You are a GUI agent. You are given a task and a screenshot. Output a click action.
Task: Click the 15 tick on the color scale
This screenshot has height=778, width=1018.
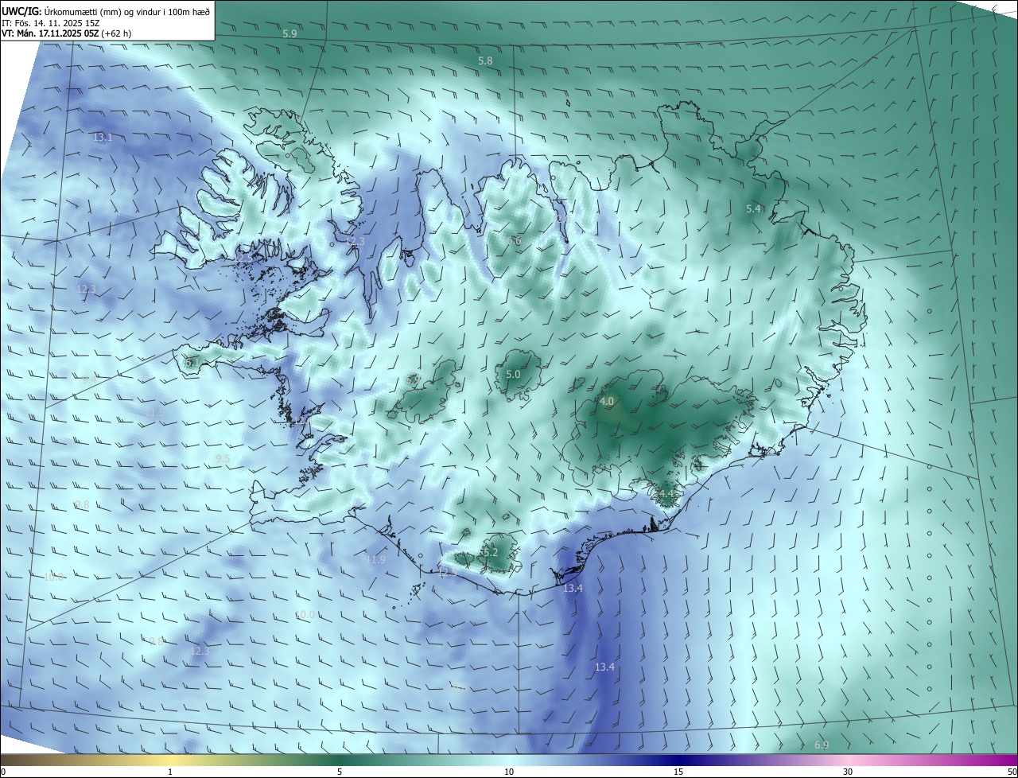678,772
